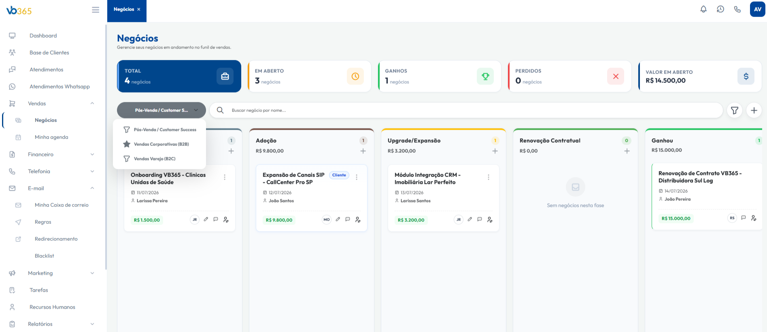The height and width of the screenshot is (332, 767).
Task: Open Minha Caixa de correio
Action: click(62, 205)
